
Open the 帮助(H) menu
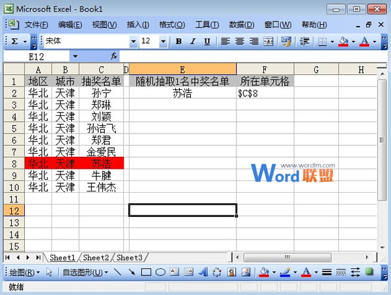[x=314, y=25]
